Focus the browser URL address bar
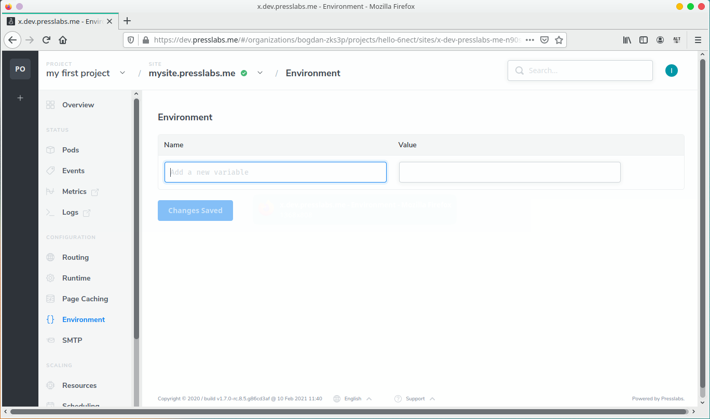This screenshot has height=419, width=710. point(337,40)
